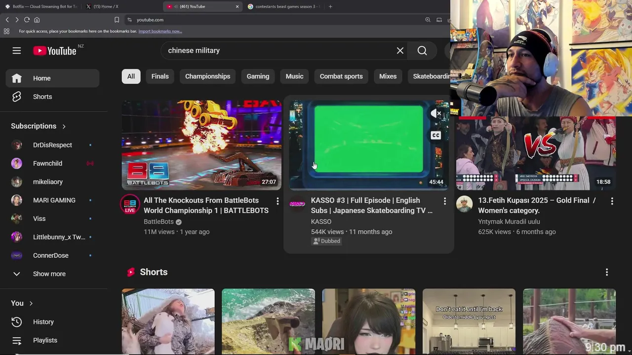Open the History page icon

17,322
